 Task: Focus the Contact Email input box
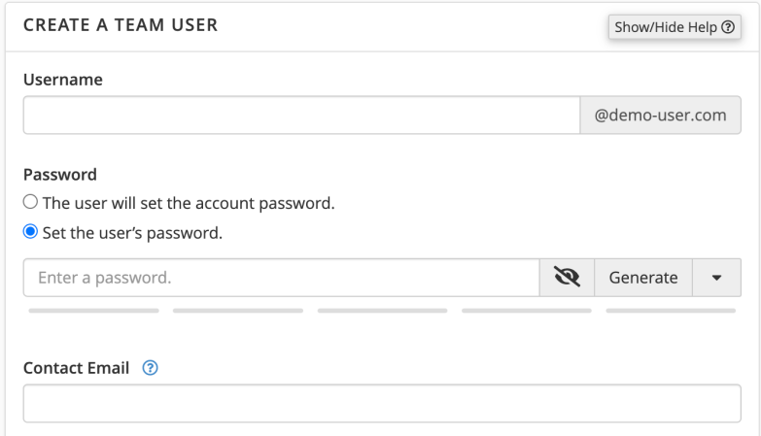pyautogui.click(x=382, y=404)
